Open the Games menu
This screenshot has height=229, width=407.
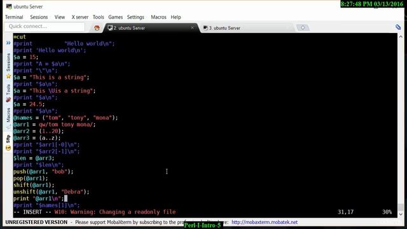click(116, 17)
